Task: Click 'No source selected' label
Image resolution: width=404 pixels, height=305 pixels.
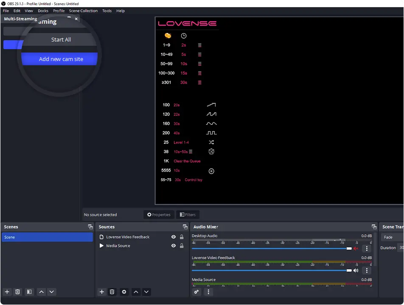Action: 101,215
